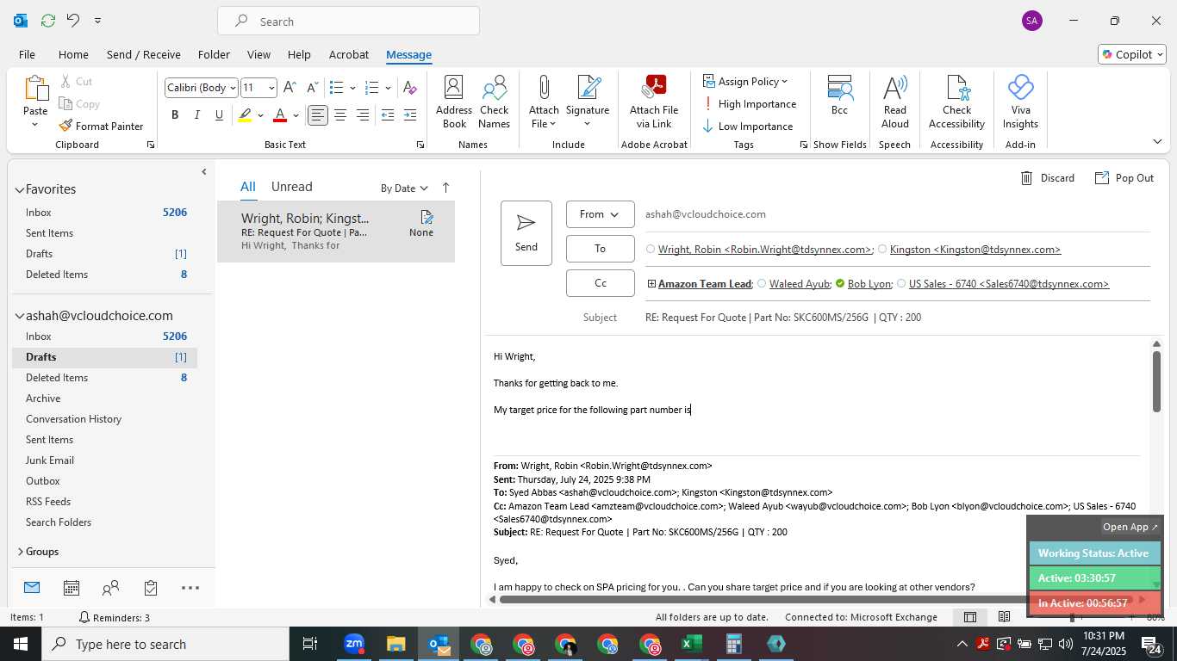Decrease paragraph indent

click(x=388, y=115)
